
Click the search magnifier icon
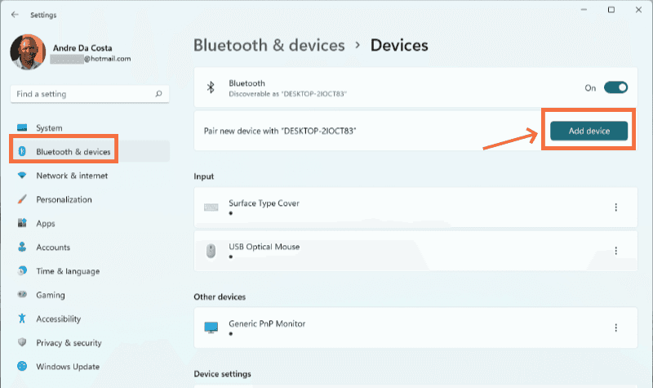point(158,94)
